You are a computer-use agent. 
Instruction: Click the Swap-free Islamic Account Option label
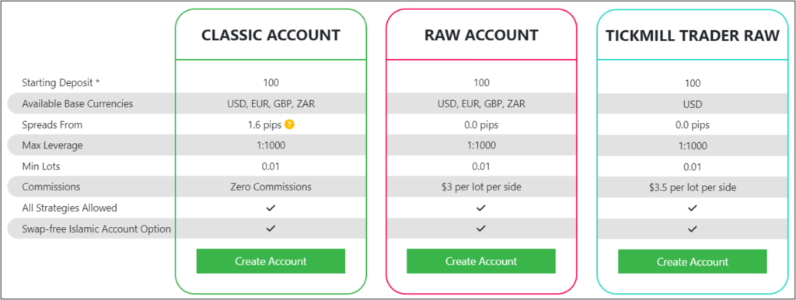[x=96, y=229]
